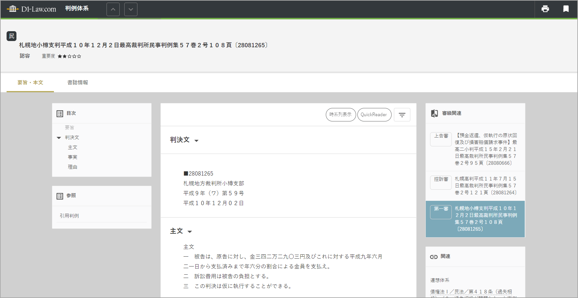The image size is (578, 298).
Task: Open the 上告審 Supreme Court decision
Action: 485,149
